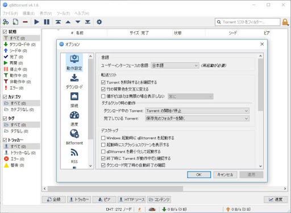Viewport: 291px width, 213px height.
Task: Click the move down queue arrow
Action: click(78, 22)
